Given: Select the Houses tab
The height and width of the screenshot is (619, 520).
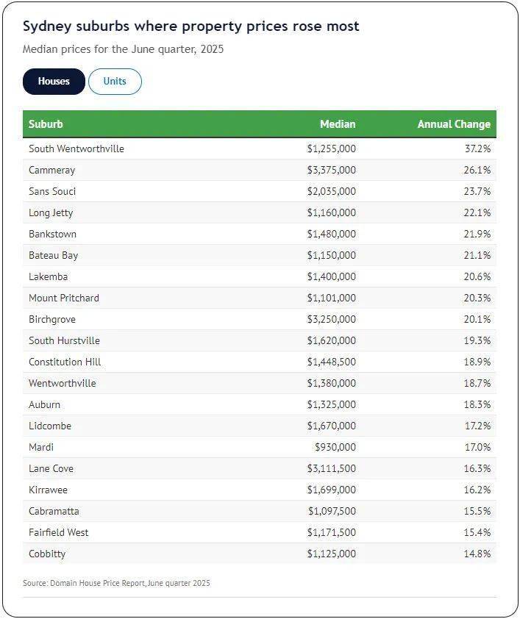Looking at the screenshot, I should click(x=54, y=82).
